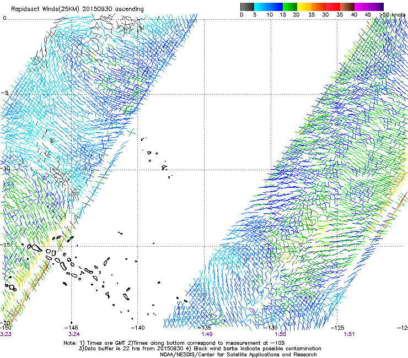Click the '1:49' pass time label
The height and width of the screenshot is (358, 408).
207,334
